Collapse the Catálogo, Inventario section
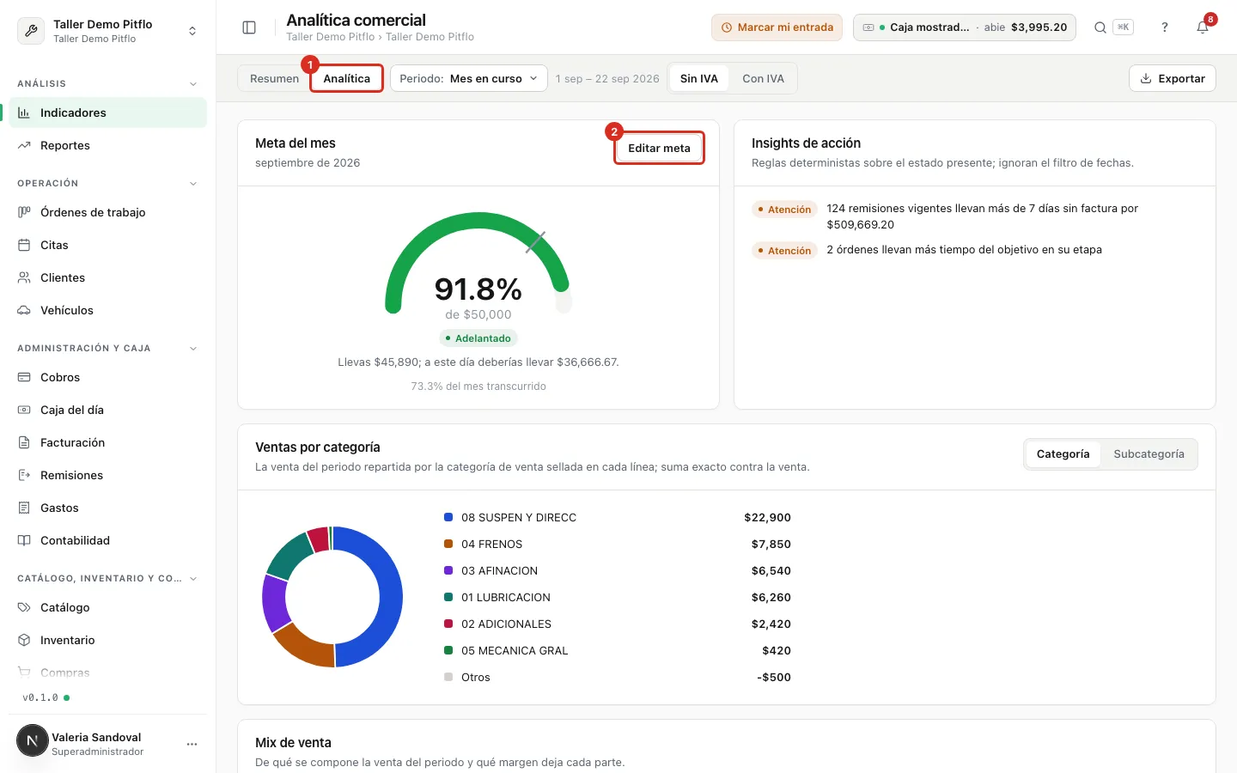Screen dimensions: 1237x773 pos(193,579)
